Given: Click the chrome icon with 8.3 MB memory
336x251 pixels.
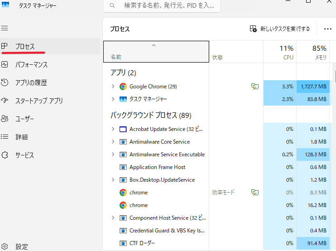Looking at the screenshot, I should point(123,193).
